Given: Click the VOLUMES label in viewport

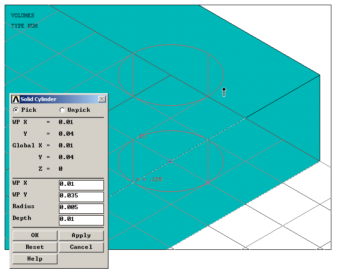Looking at the screenshot, I should point(22,16).
